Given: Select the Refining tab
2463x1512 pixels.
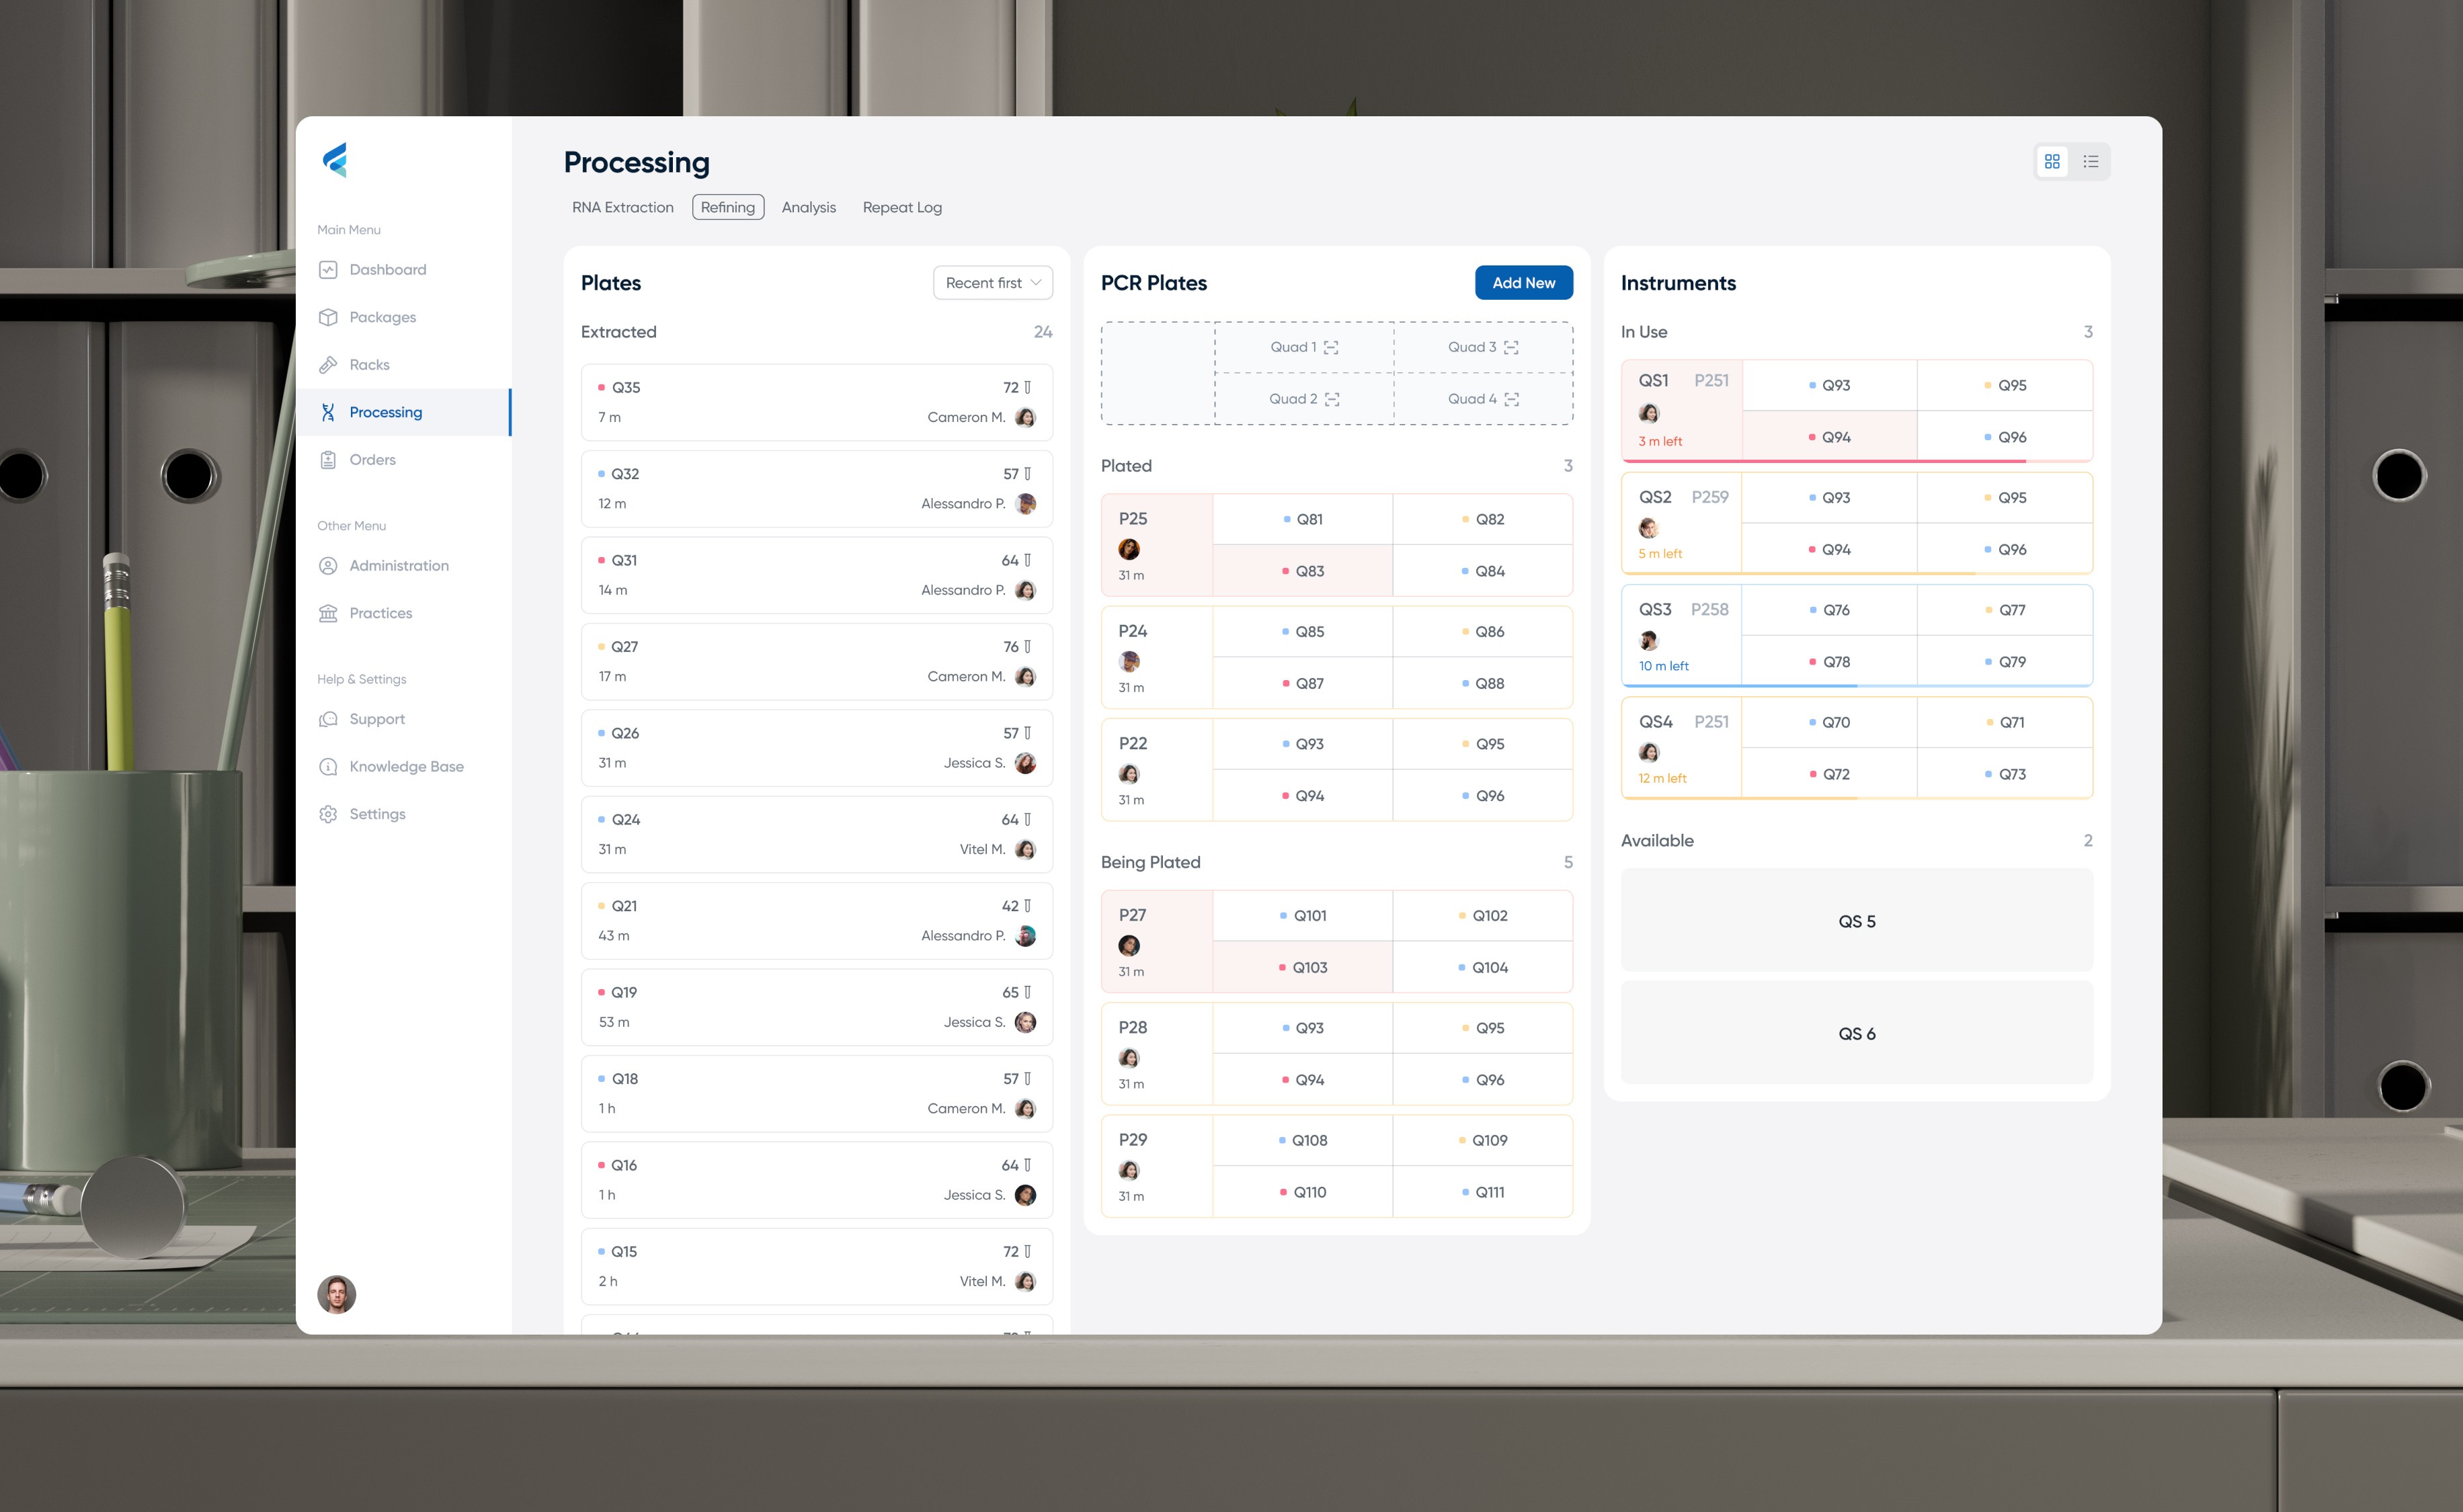Looking at the screenshot, I should pos(727,207).
